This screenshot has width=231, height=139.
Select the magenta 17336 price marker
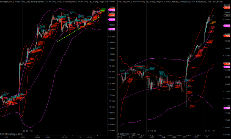[x=227, y=108]
